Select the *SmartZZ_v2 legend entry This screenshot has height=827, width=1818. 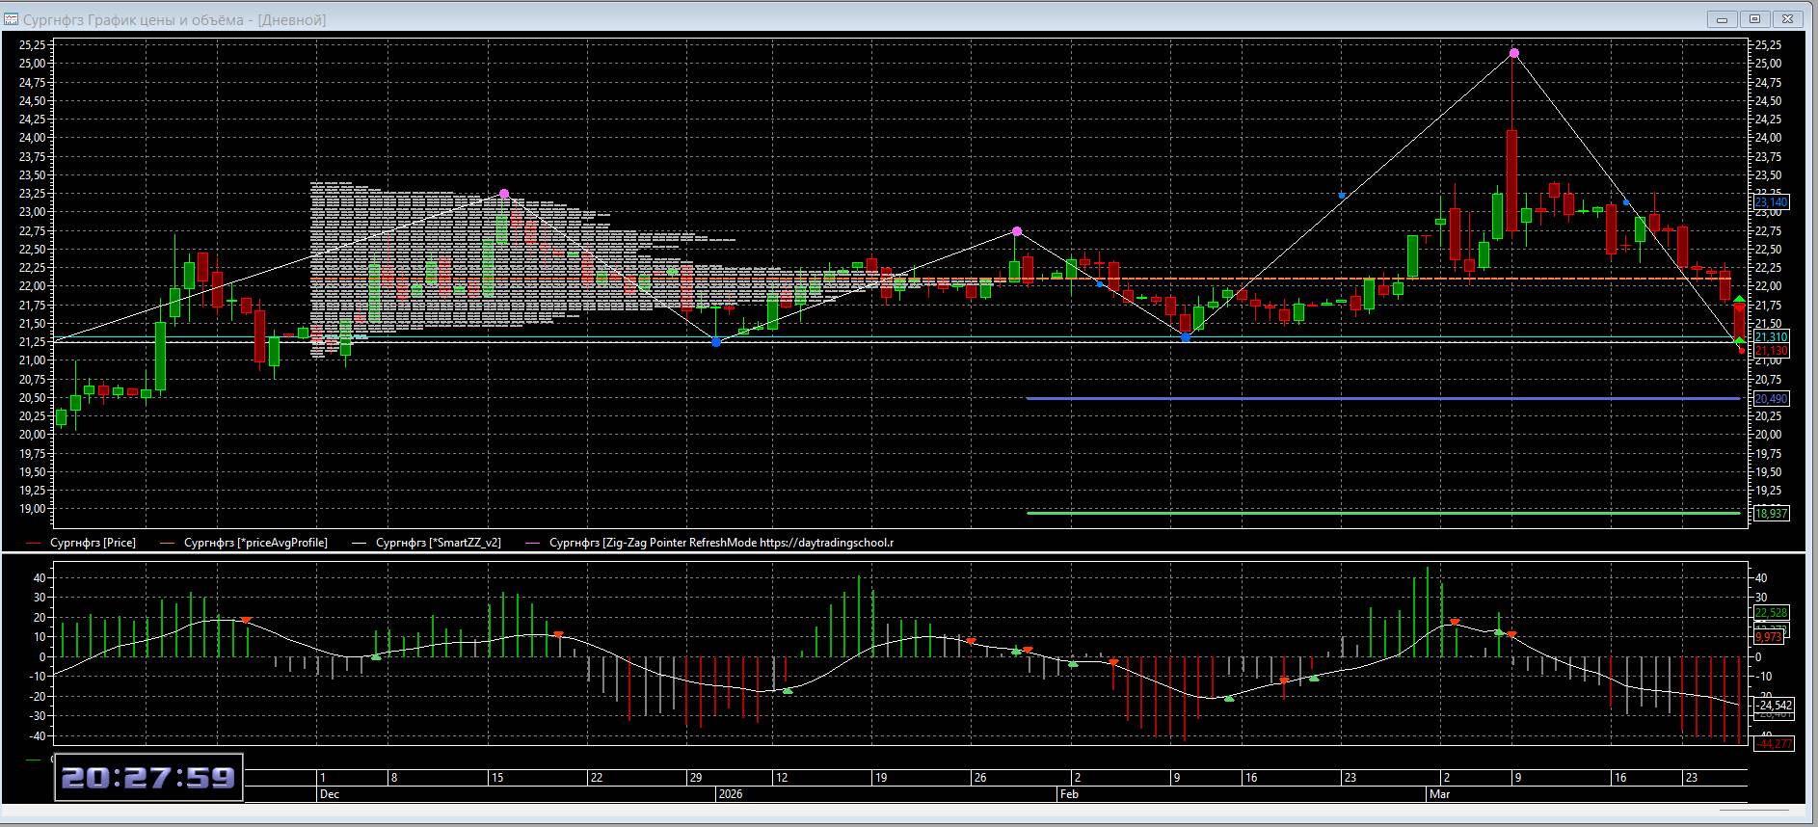pyautogui.click(x=438, y=543)
